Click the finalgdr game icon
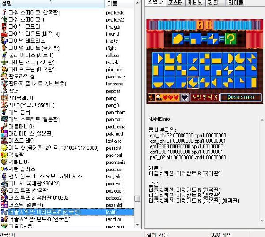The height and width of the screenshot is (237, 265). coord(4,26)
